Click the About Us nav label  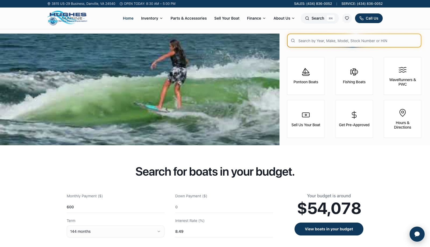click(282, 18)
